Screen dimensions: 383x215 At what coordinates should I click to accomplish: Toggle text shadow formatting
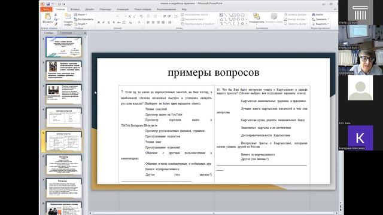114,23
